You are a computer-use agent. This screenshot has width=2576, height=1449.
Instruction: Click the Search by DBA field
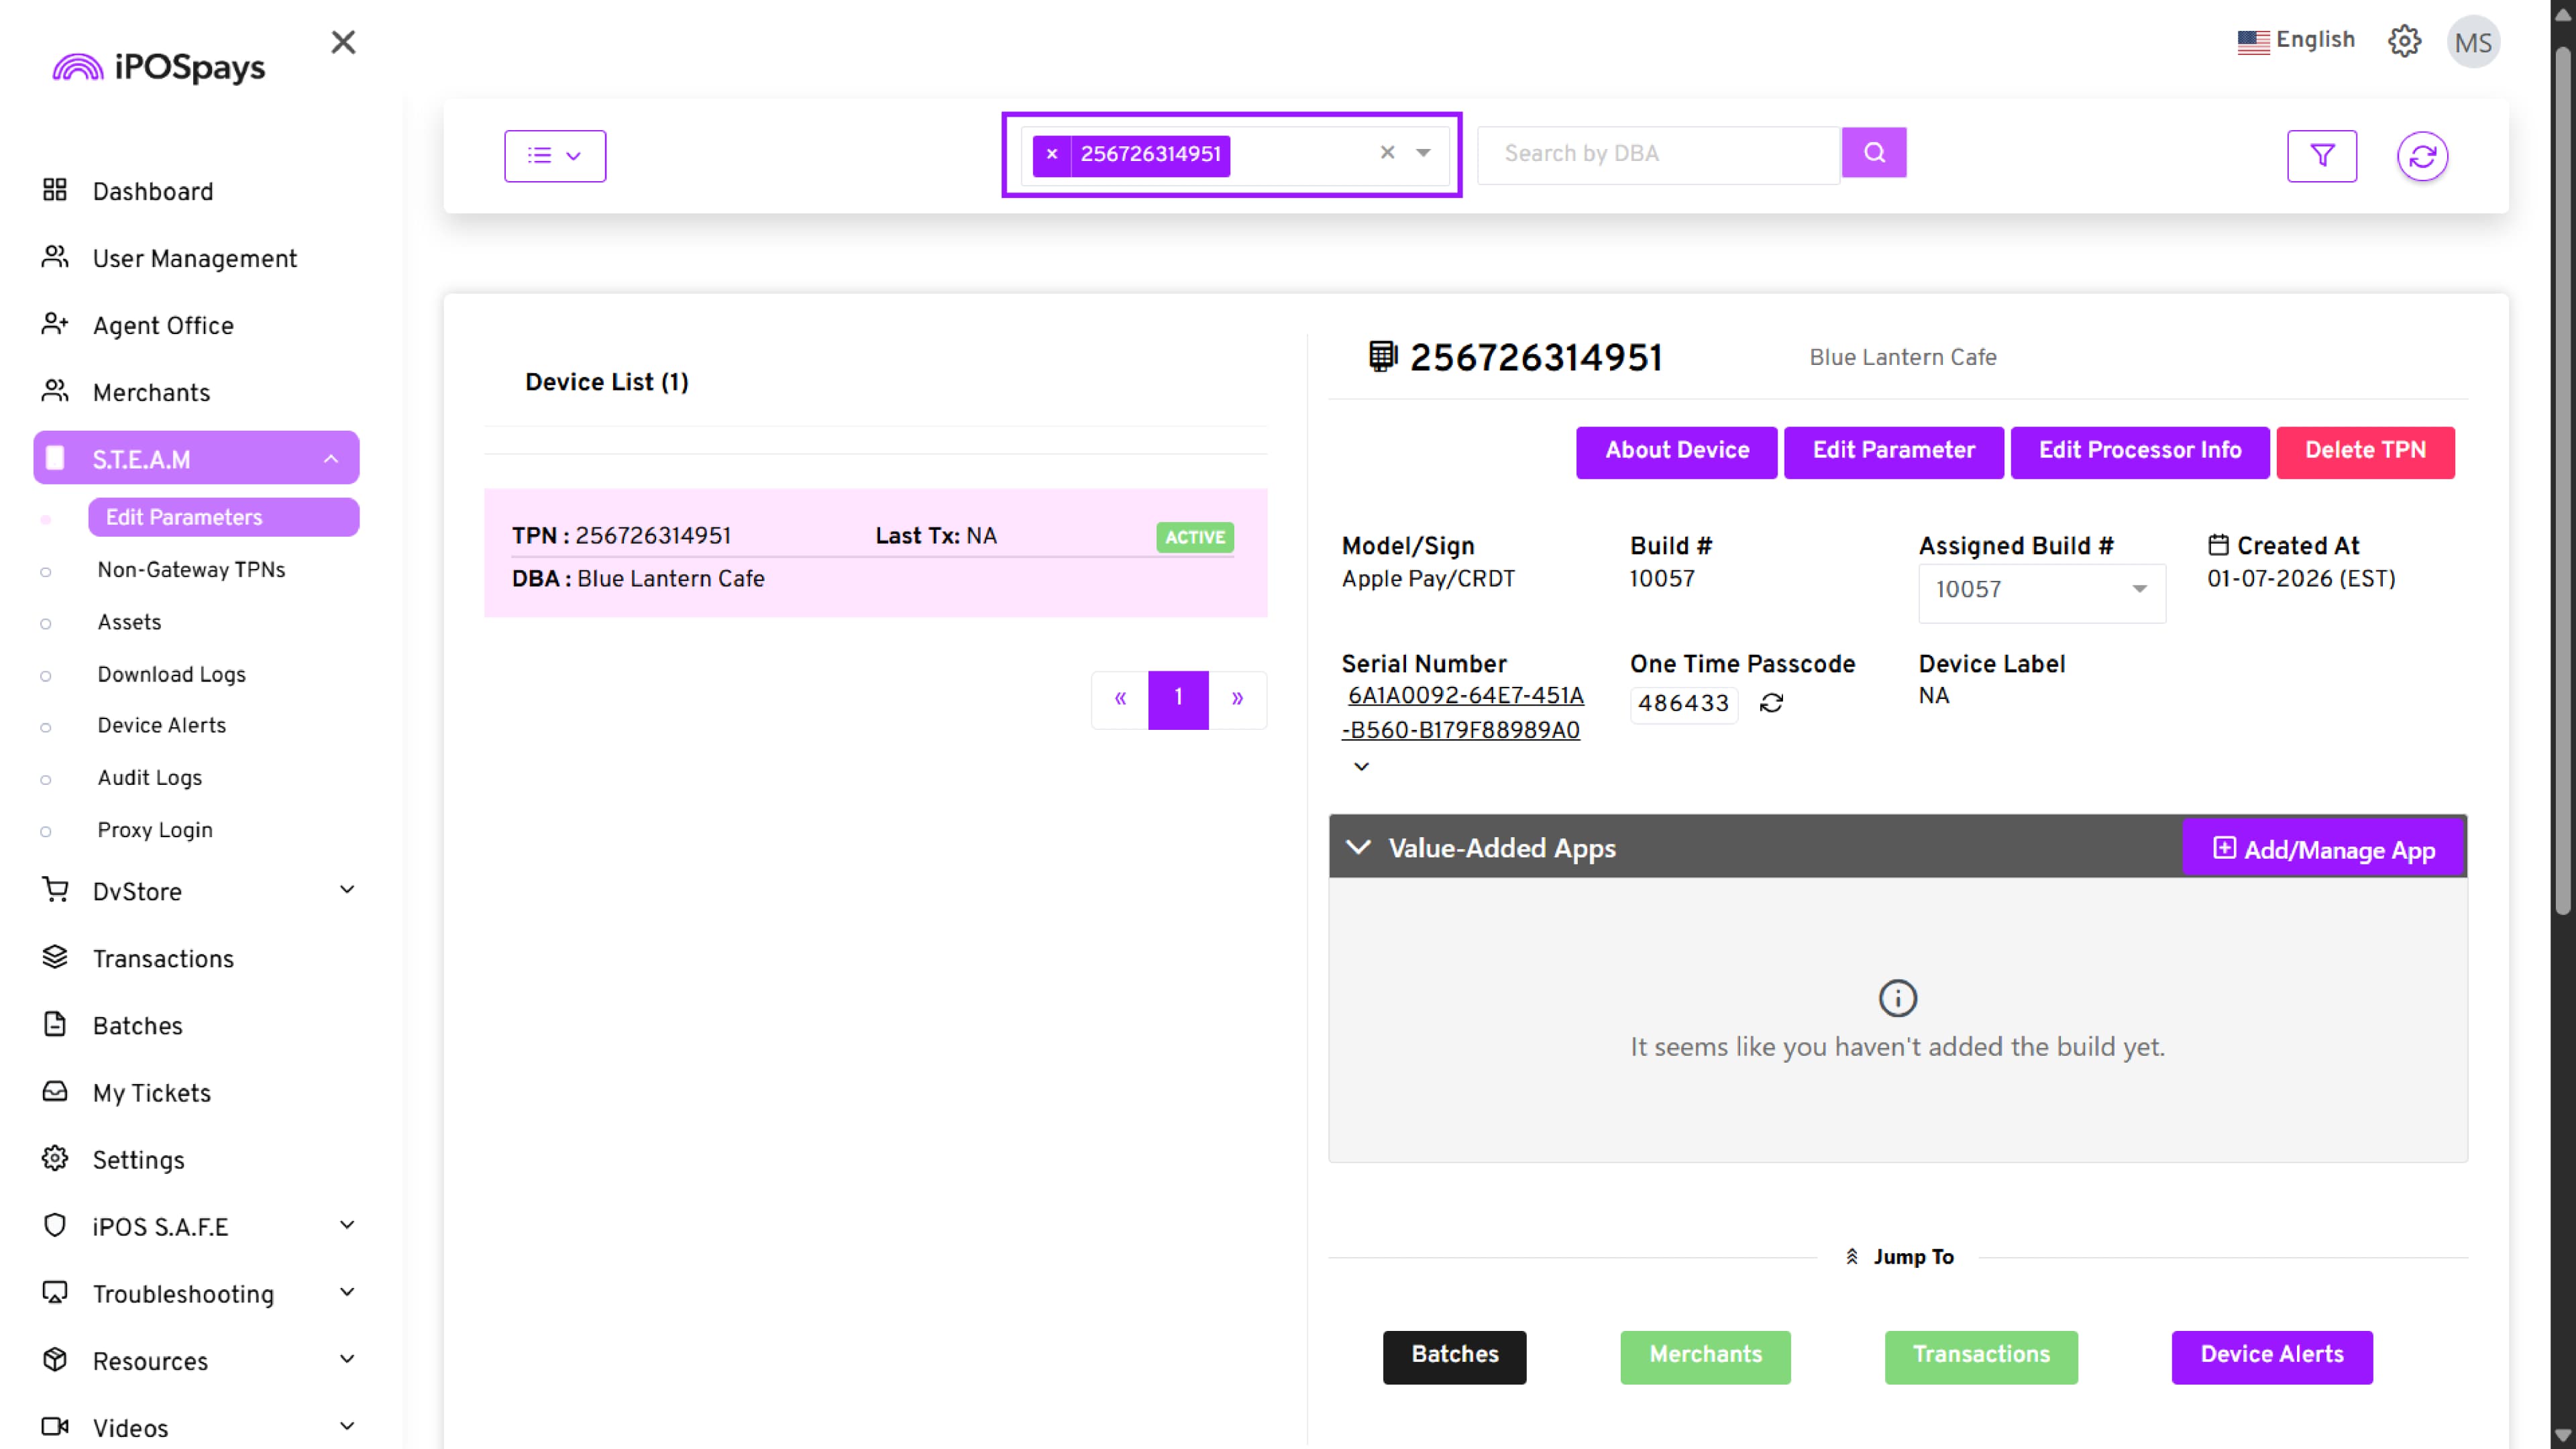(x=1658, y=154)
